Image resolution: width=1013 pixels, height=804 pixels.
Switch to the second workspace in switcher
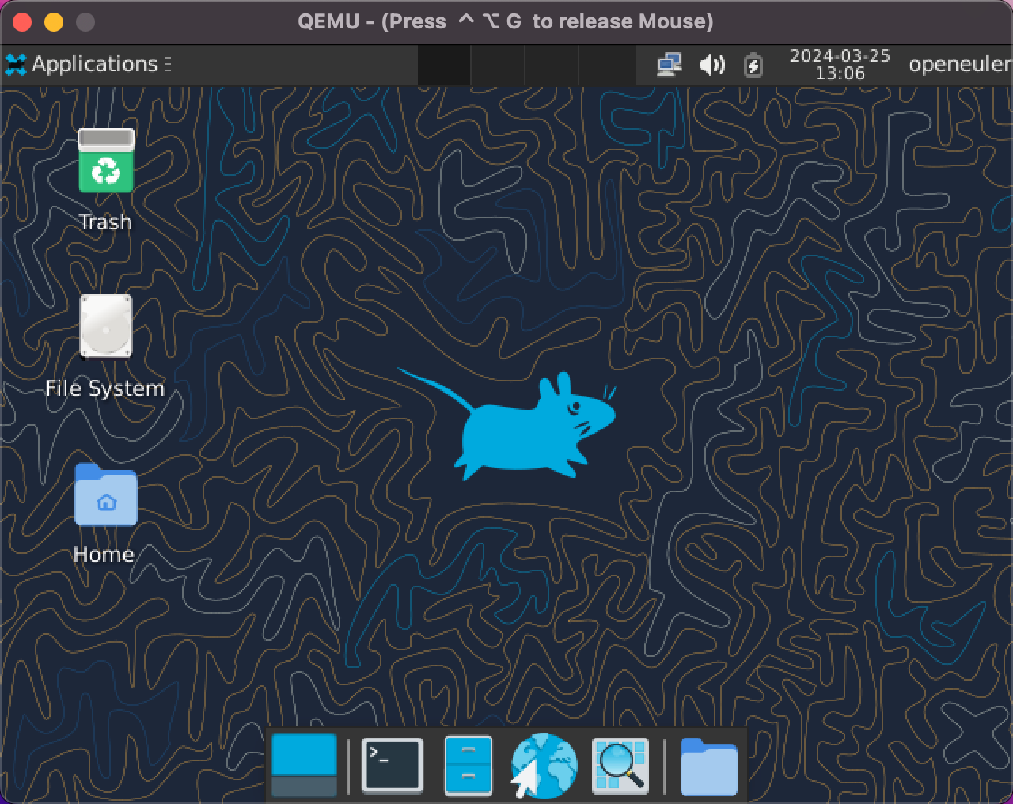pos(498,65)
